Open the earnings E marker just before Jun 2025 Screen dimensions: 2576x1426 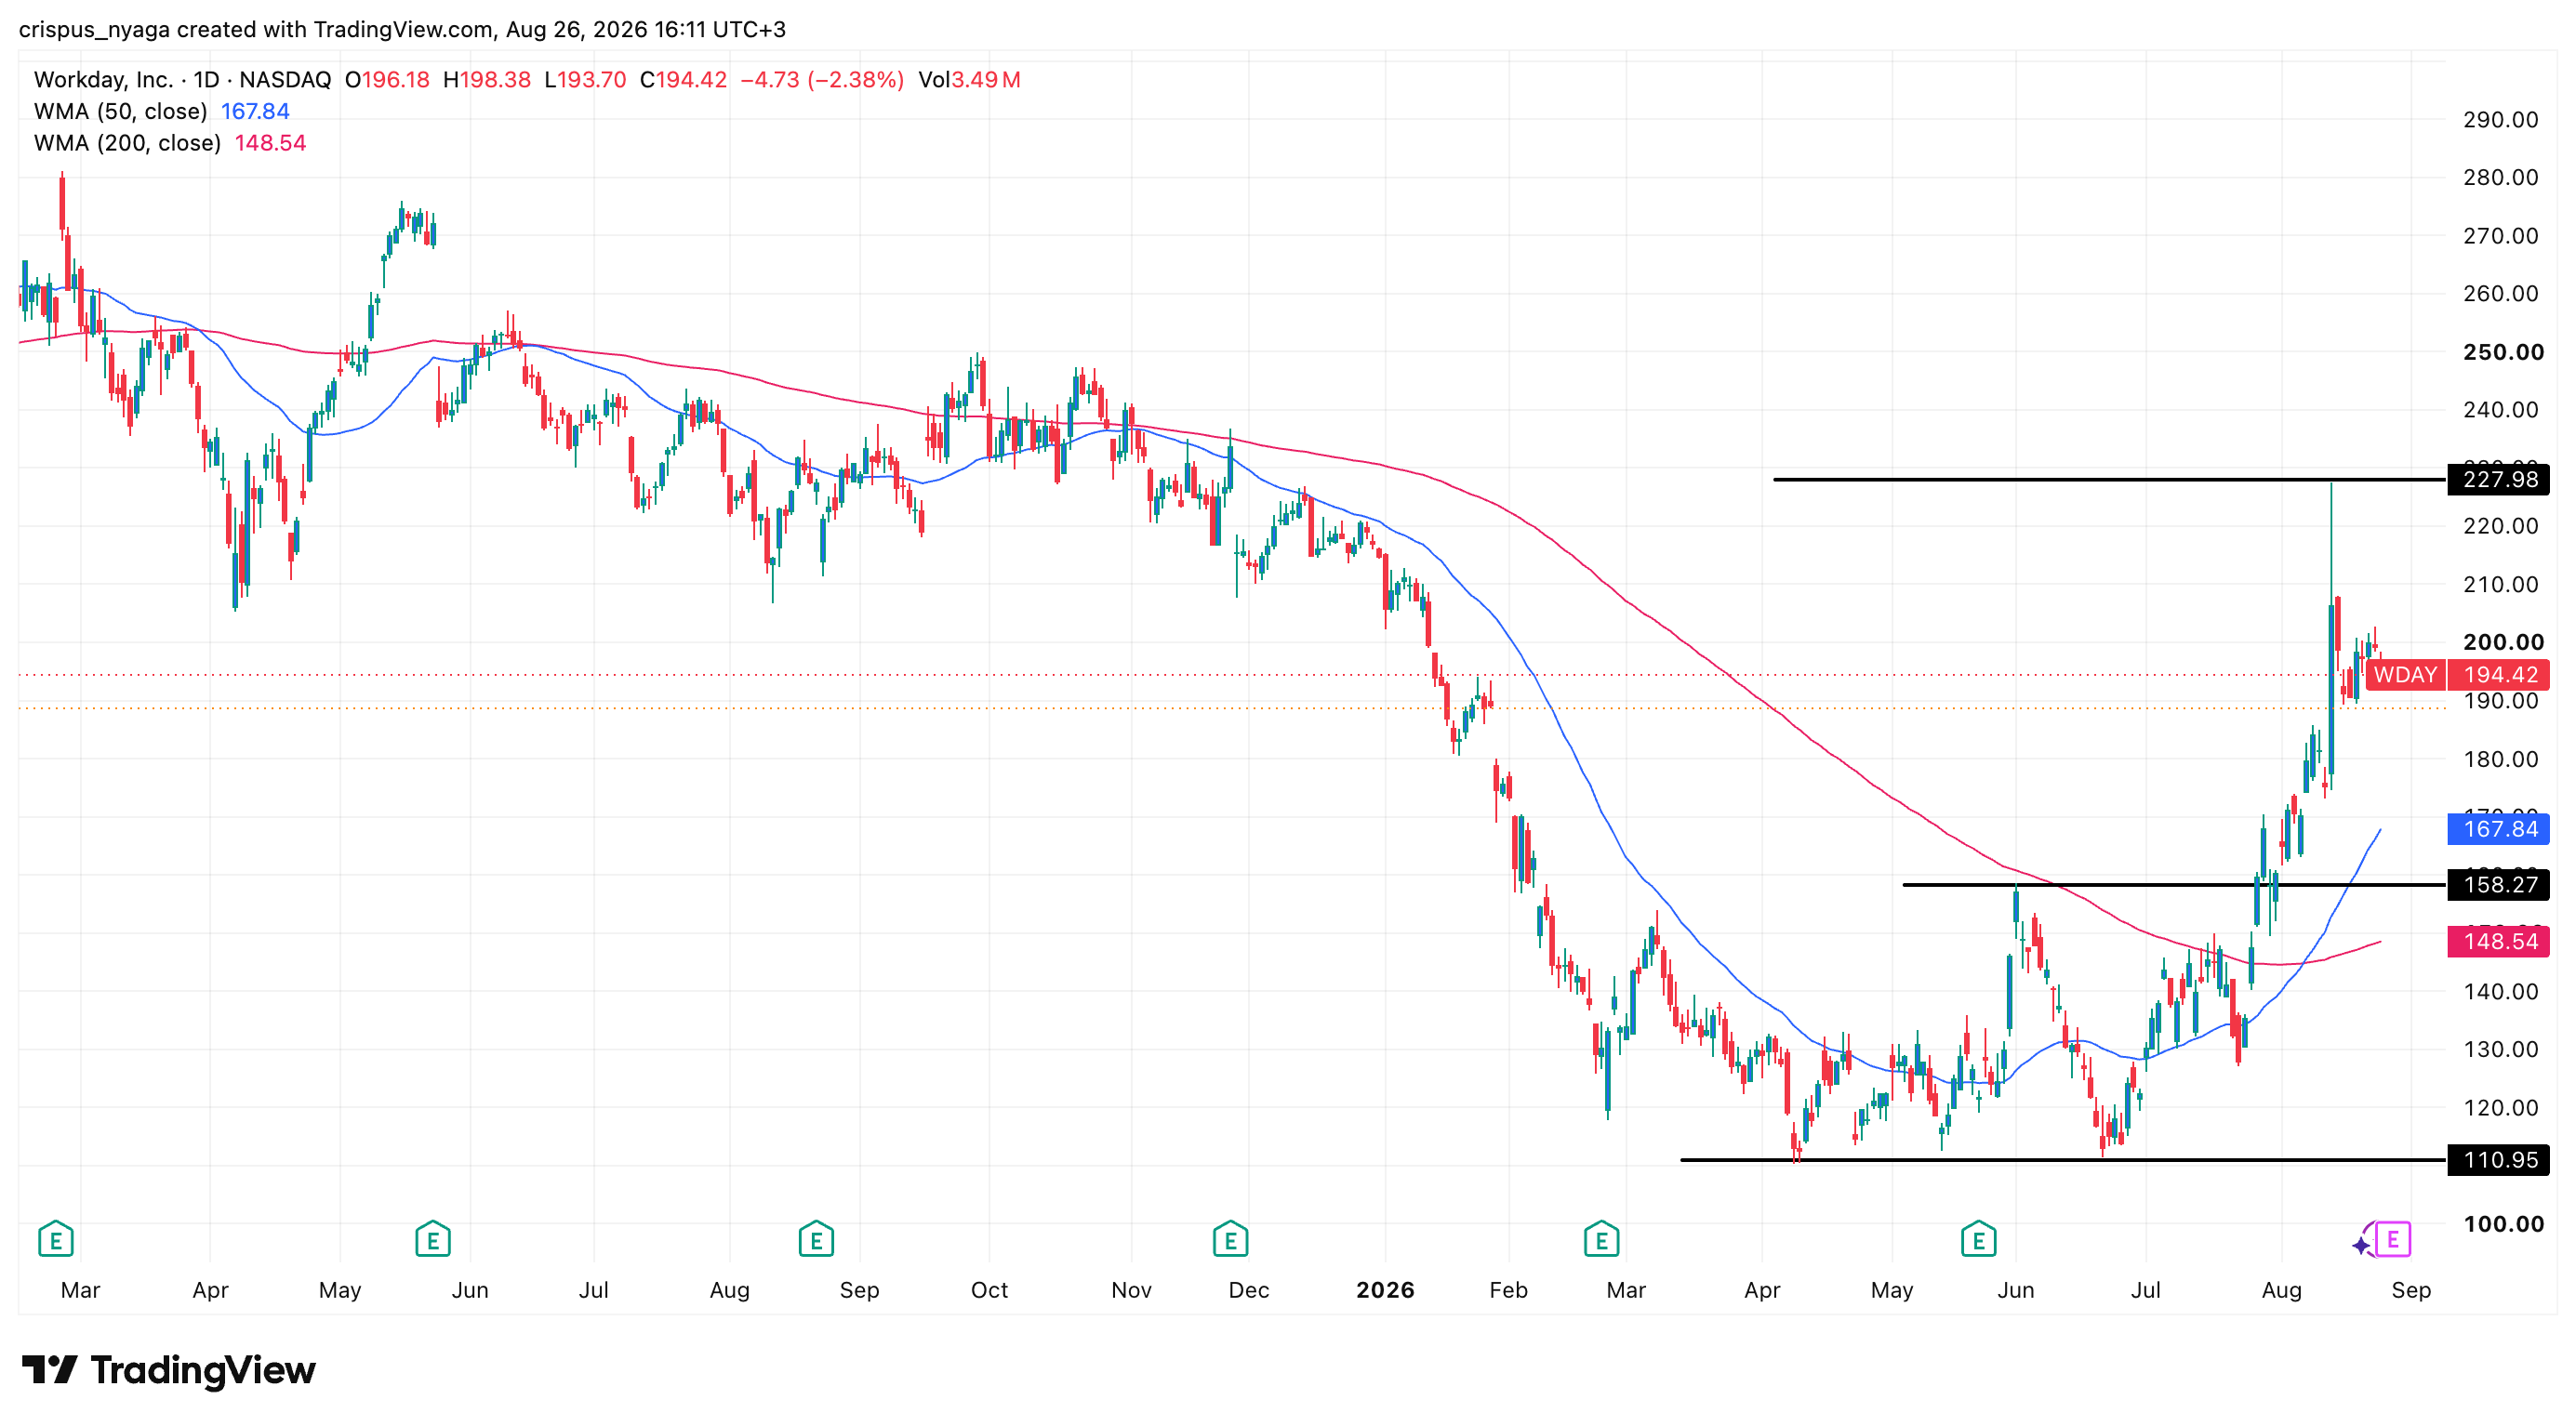[x=432, y=1240]
